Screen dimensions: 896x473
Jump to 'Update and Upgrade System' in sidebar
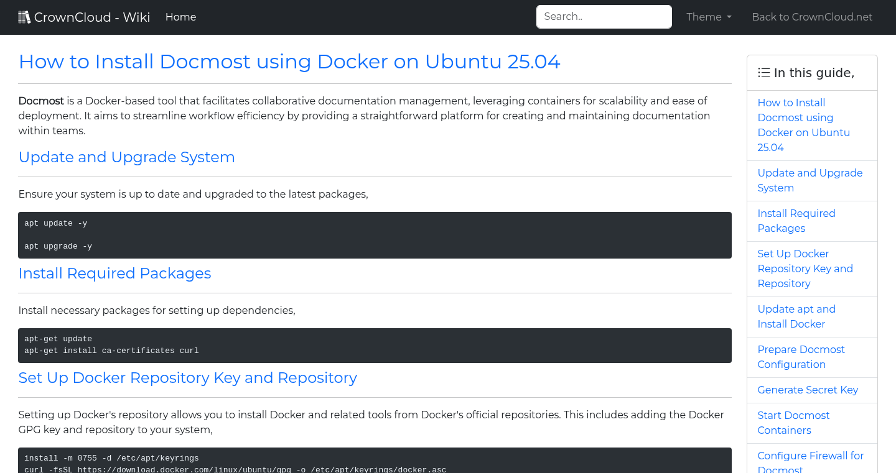coord(810,180)
